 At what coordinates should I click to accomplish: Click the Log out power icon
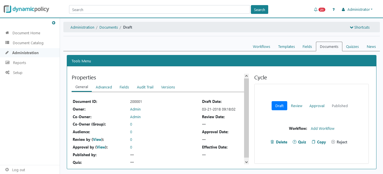(7, 169)
